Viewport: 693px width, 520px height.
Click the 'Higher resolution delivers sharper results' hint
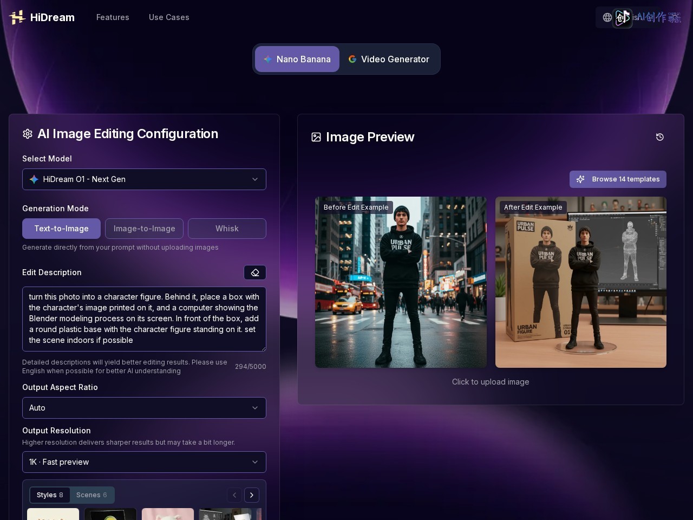pos(129,443)
